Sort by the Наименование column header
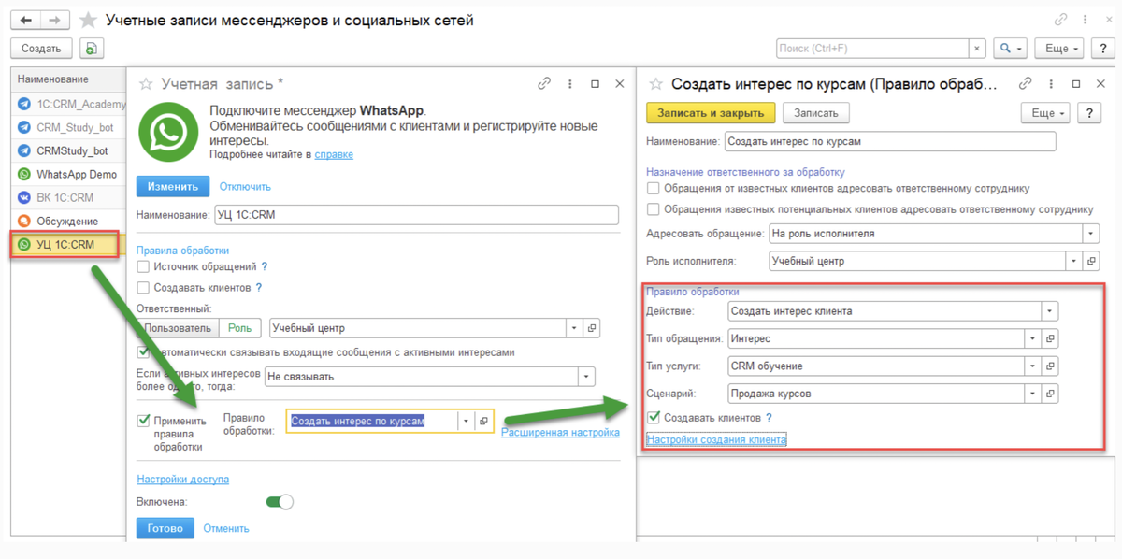Image resolution: width=1122 pixels, height=559 pixels. 67,79
